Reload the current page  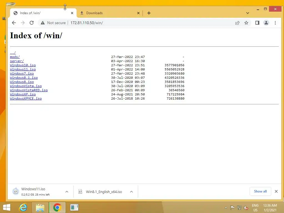tap(32, 23)
